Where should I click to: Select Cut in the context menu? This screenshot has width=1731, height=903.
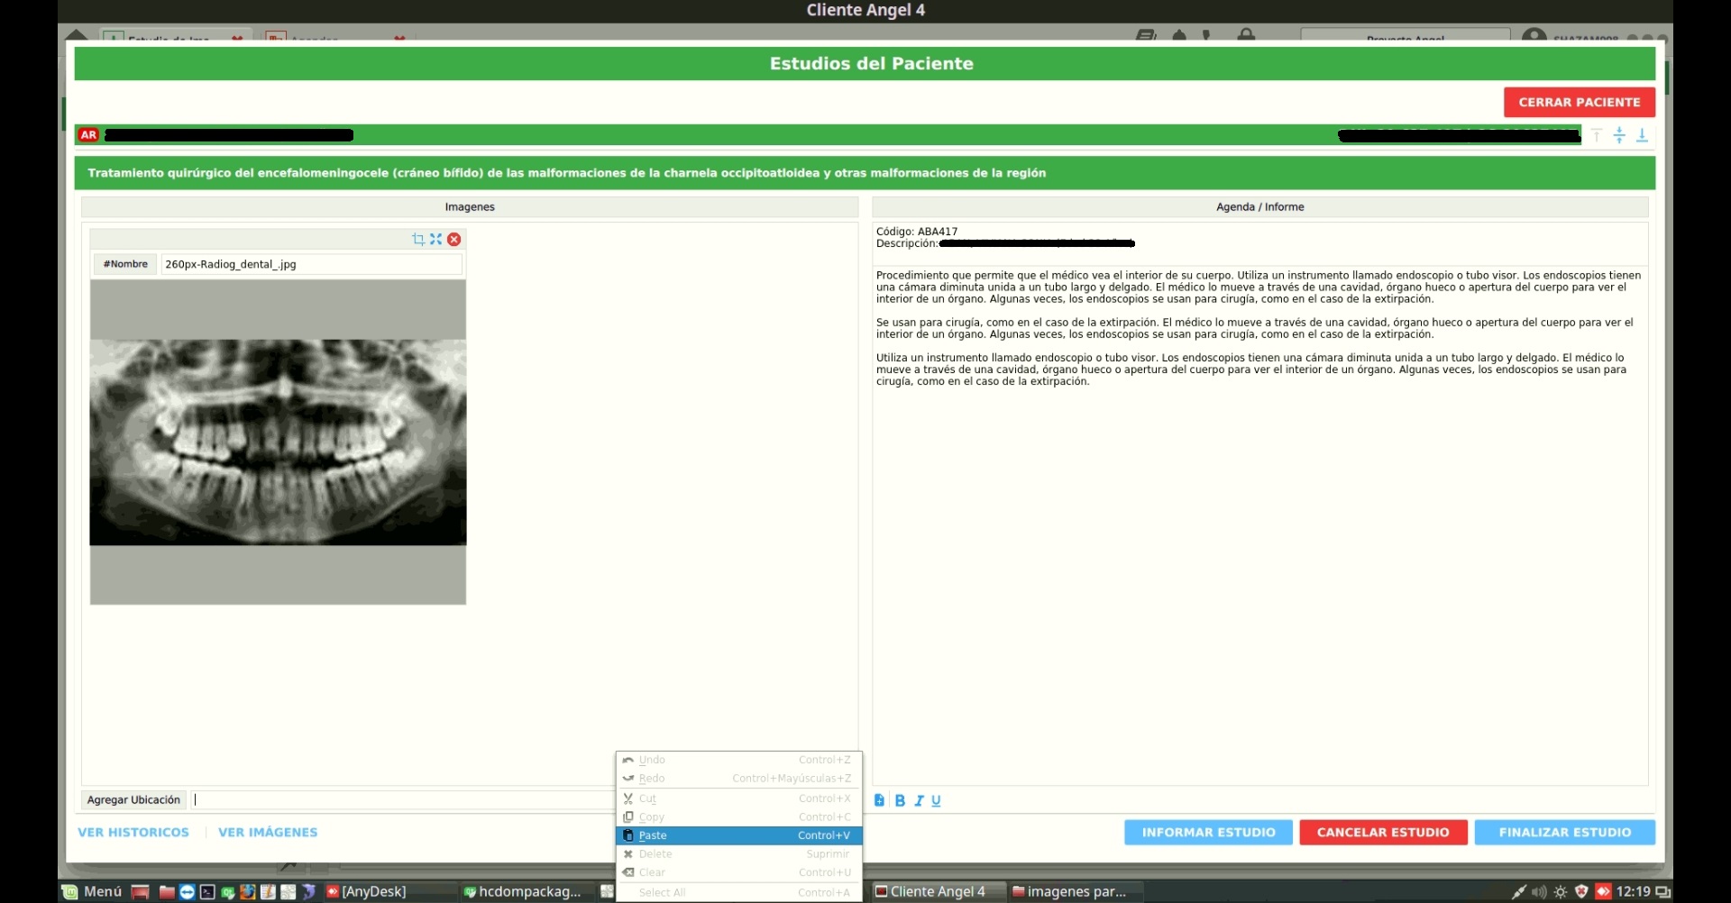pyautogui.click(x=739, y=798)
